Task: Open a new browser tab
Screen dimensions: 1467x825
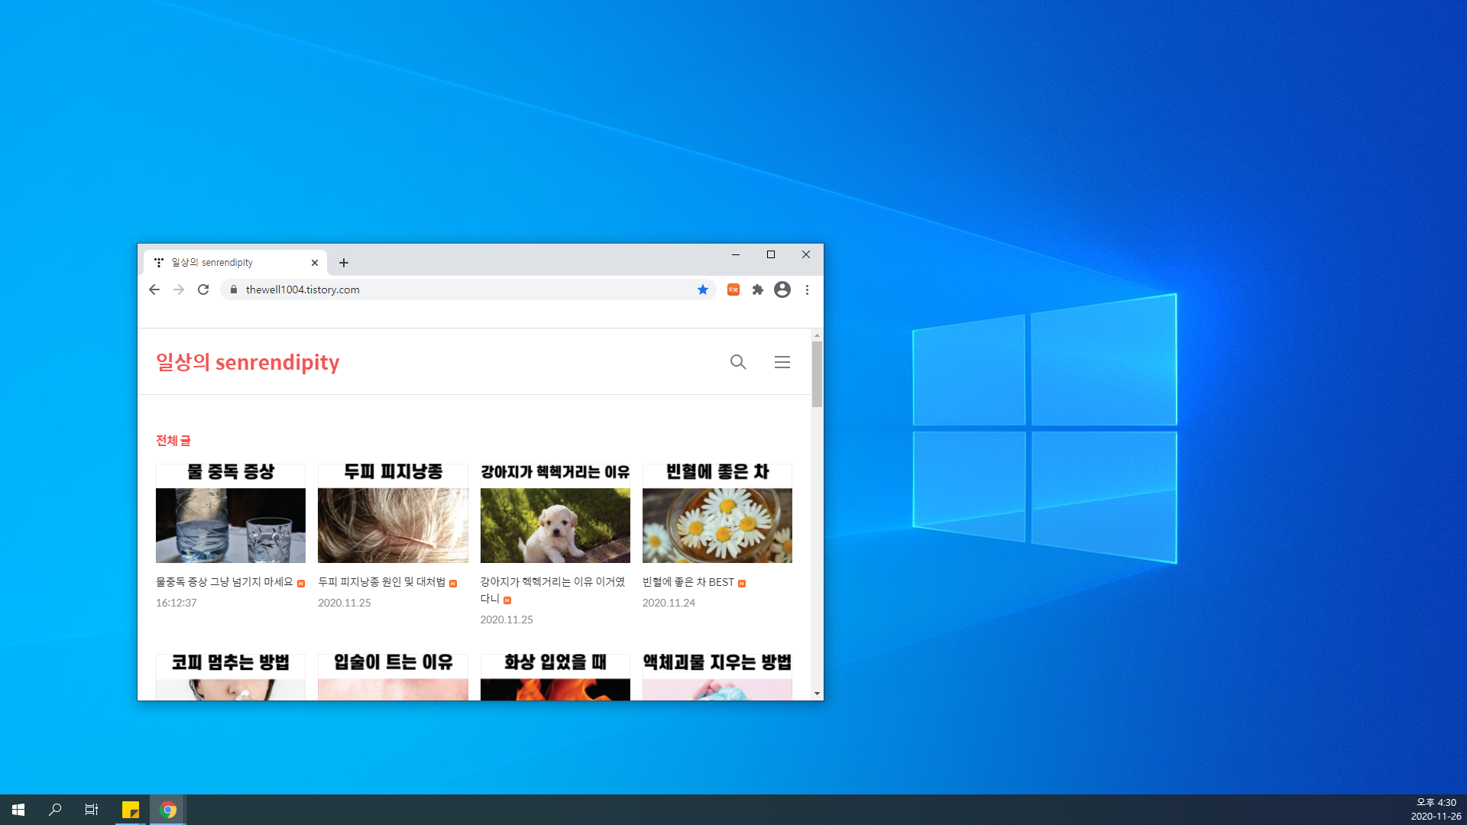Action: [344, 263]
